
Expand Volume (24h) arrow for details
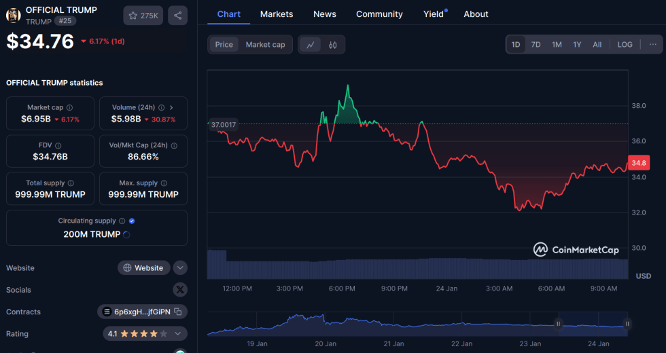click(171, 107)
